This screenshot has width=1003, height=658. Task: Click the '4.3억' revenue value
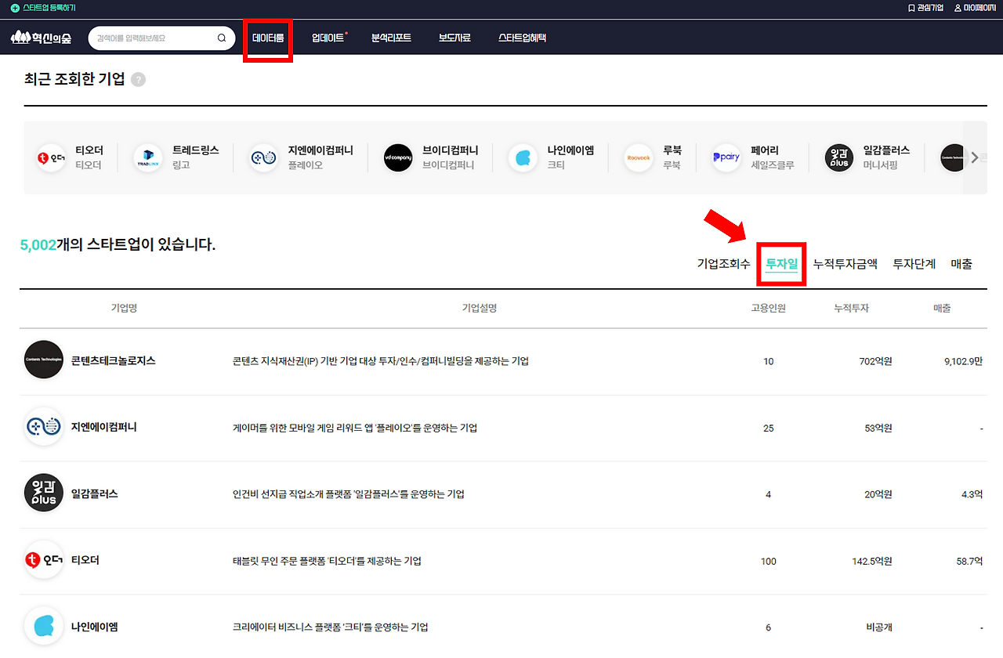pos(972,494)
